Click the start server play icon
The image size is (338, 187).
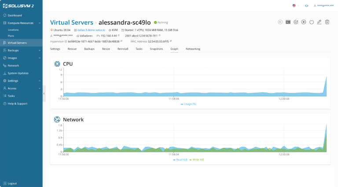click(280, 22)
